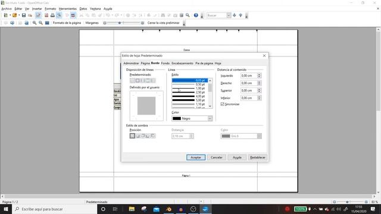Click the Save document icon in toolbar
Screen dimensions: 381x214
click(x=24, y=15)
